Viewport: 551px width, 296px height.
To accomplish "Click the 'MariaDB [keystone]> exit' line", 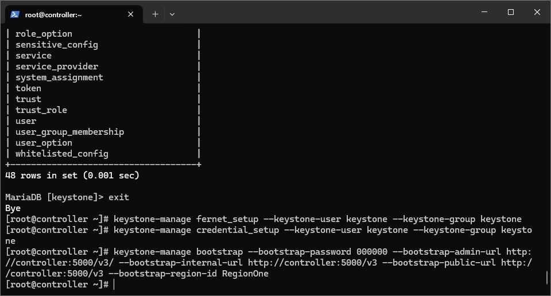I will coord(67,197).
